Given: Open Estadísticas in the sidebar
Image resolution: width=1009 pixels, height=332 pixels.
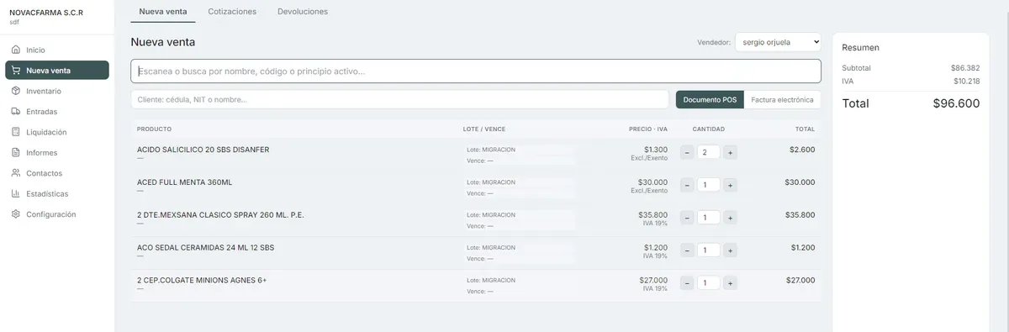Looking at the screenshot, I should click(x=57, y=193).
